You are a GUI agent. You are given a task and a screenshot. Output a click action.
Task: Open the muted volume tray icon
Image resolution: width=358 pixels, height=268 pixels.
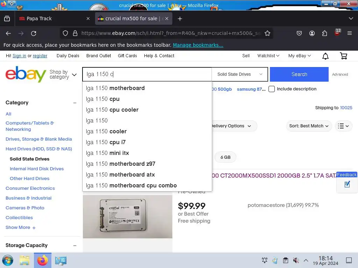coord(296,260)
